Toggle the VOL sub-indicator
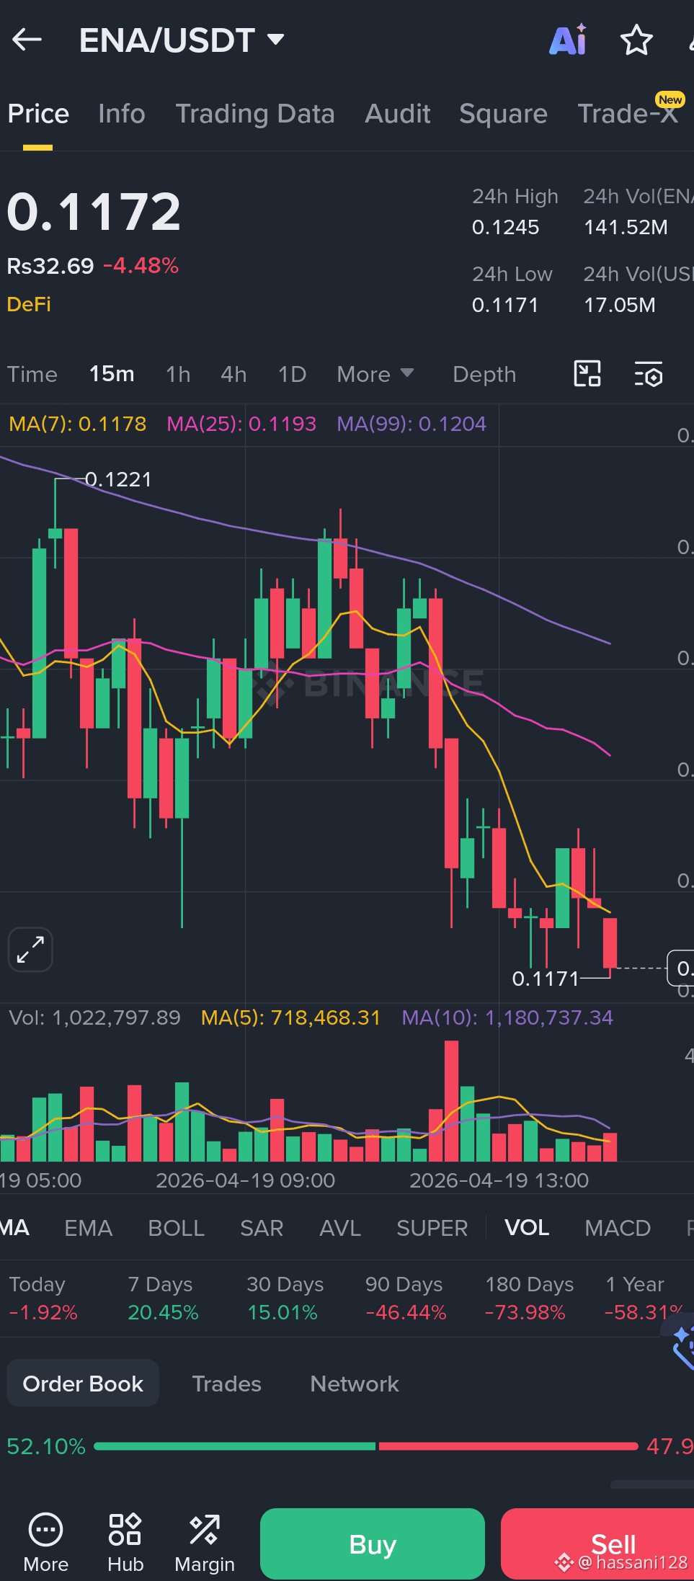 [527, 1228]
